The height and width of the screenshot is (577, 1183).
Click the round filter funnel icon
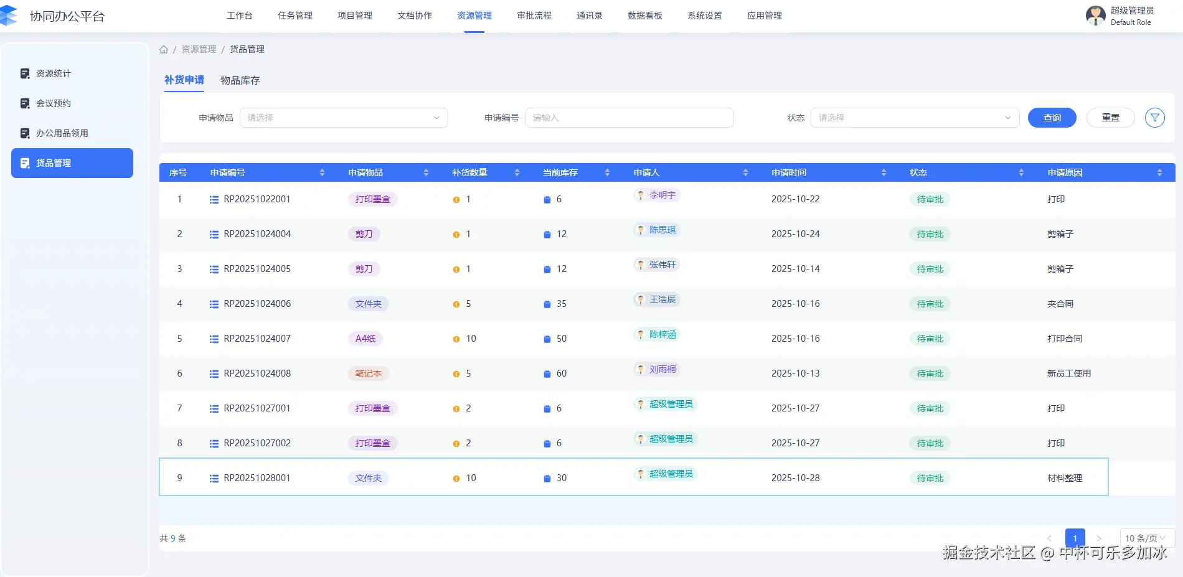[1154, 118]
